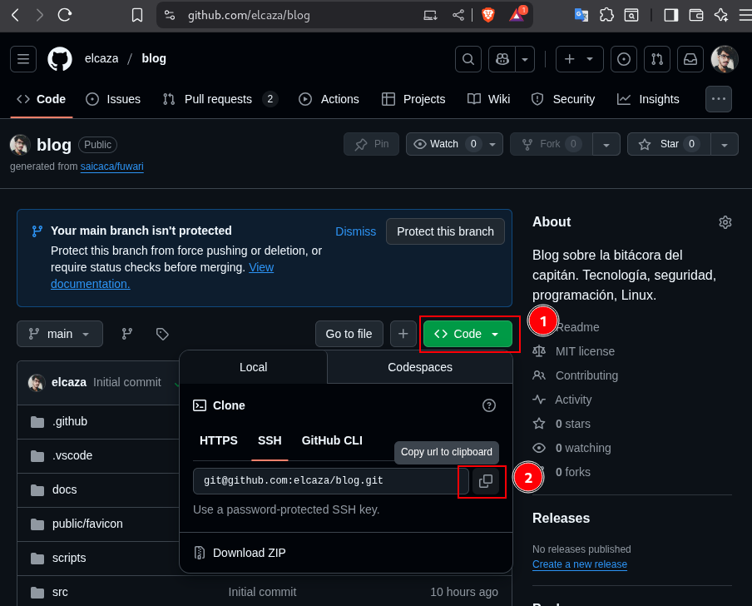Open the repository tabs overflow menu
The width and height of the screenshot is (752, 606).
point(719,99)
